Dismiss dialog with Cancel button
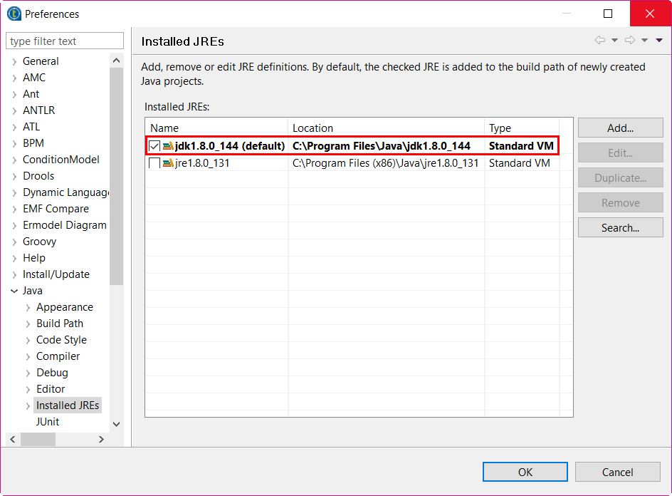The height and width of the screenshot is (496, 672). [x=618, y=472]
